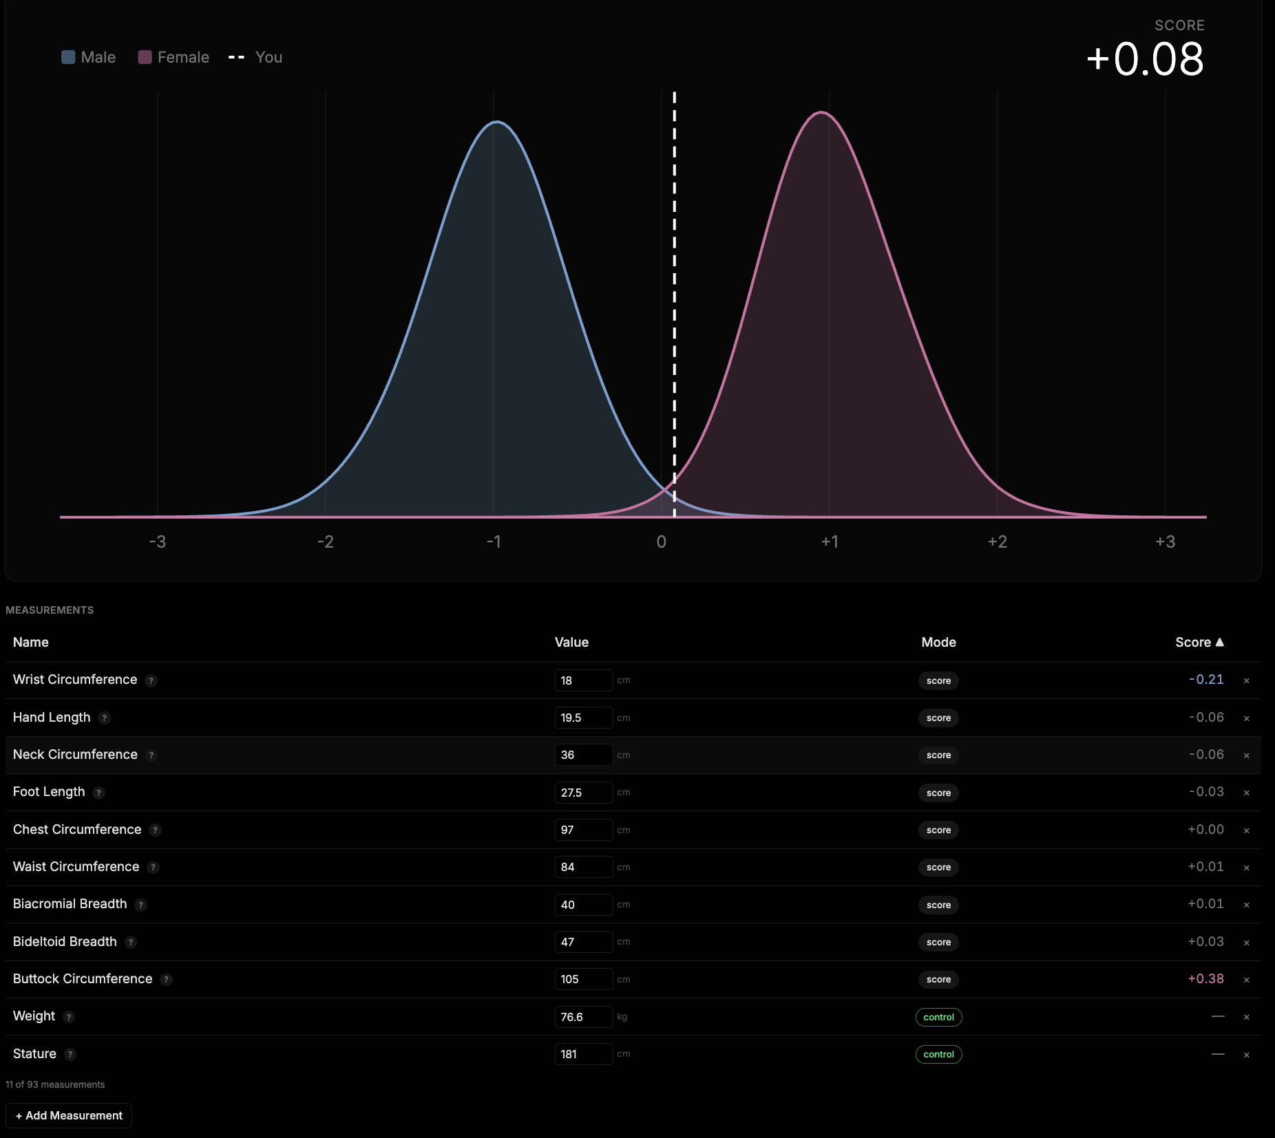The width and height of the screenshot is (1275, 1138).
Task: Remove the Waist Circumference measurement
Action: pos(1246,868)
